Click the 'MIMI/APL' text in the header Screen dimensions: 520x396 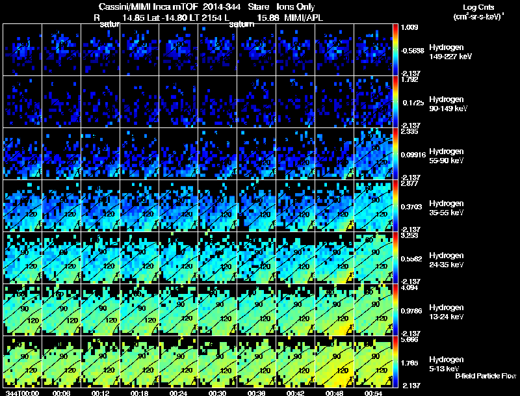coord(304,18)
